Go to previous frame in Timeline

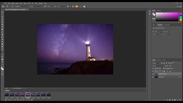click(18, 100)
